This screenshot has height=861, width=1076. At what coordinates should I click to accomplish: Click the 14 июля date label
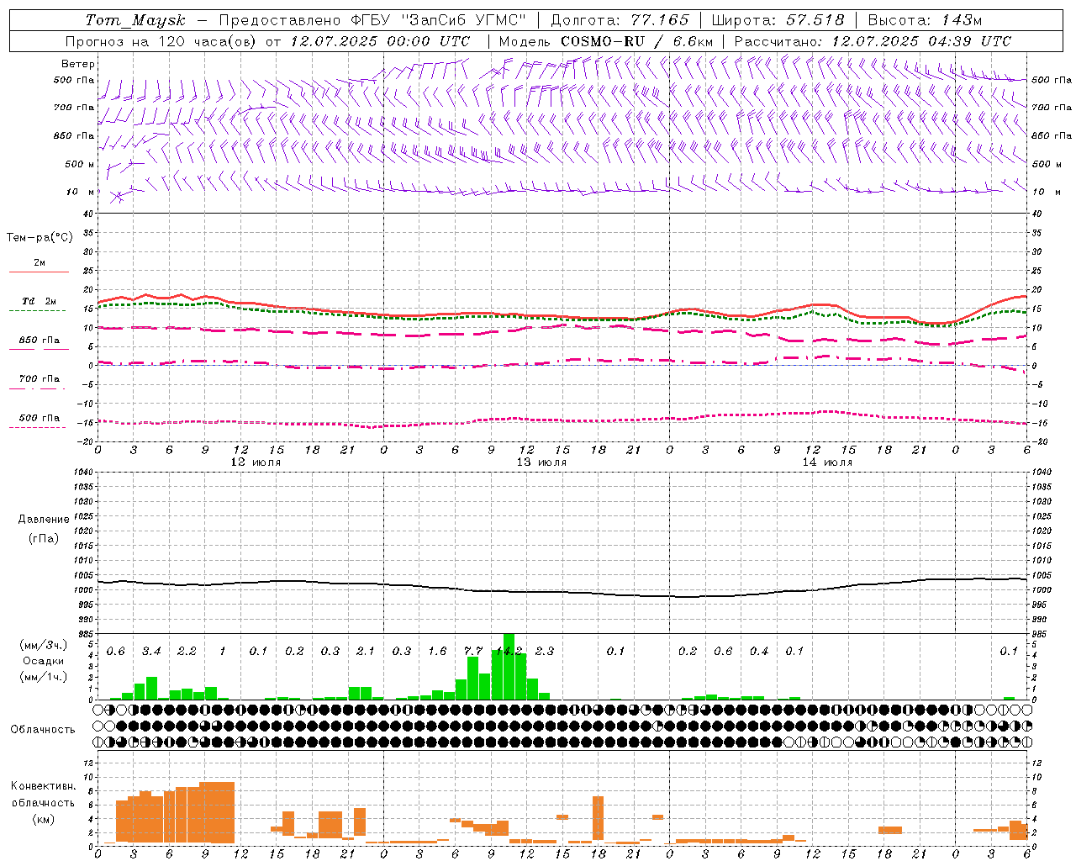coord(827,462)
